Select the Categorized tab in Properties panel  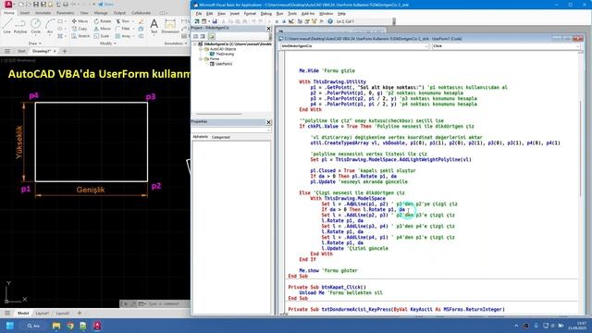pyautogui.click(x=220, y=137)
